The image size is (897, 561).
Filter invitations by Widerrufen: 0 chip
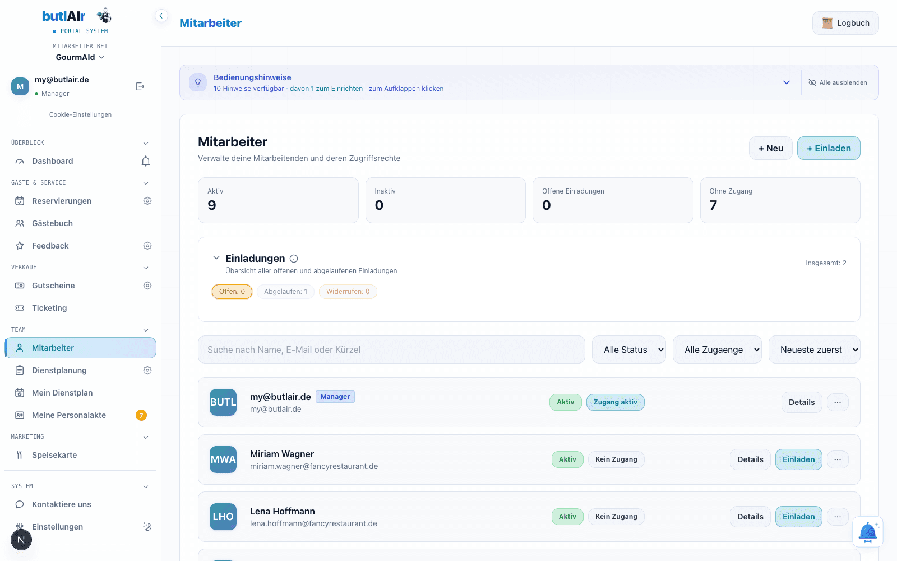[x=348, y=292]
